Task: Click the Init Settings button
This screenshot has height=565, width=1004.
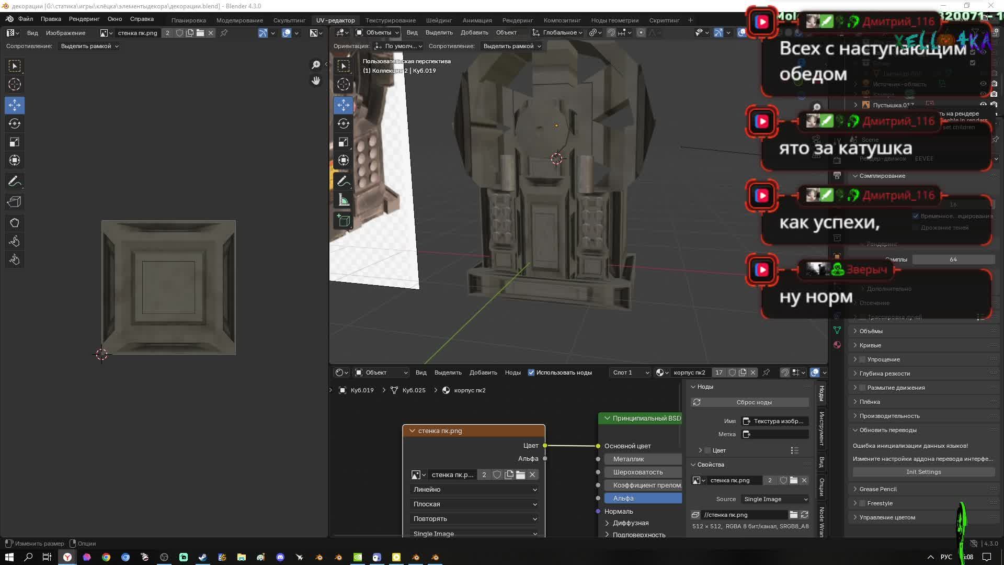Action: click(923, 472)
